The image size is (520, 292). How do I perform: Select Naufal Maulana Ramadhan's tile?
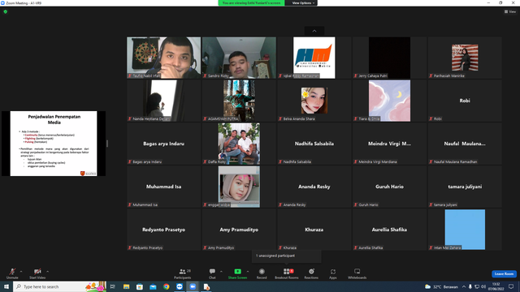465,144
